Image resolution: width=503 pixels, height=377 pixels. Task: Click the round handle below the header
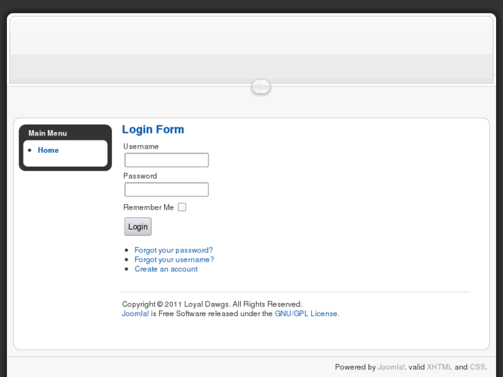[260, 86]
